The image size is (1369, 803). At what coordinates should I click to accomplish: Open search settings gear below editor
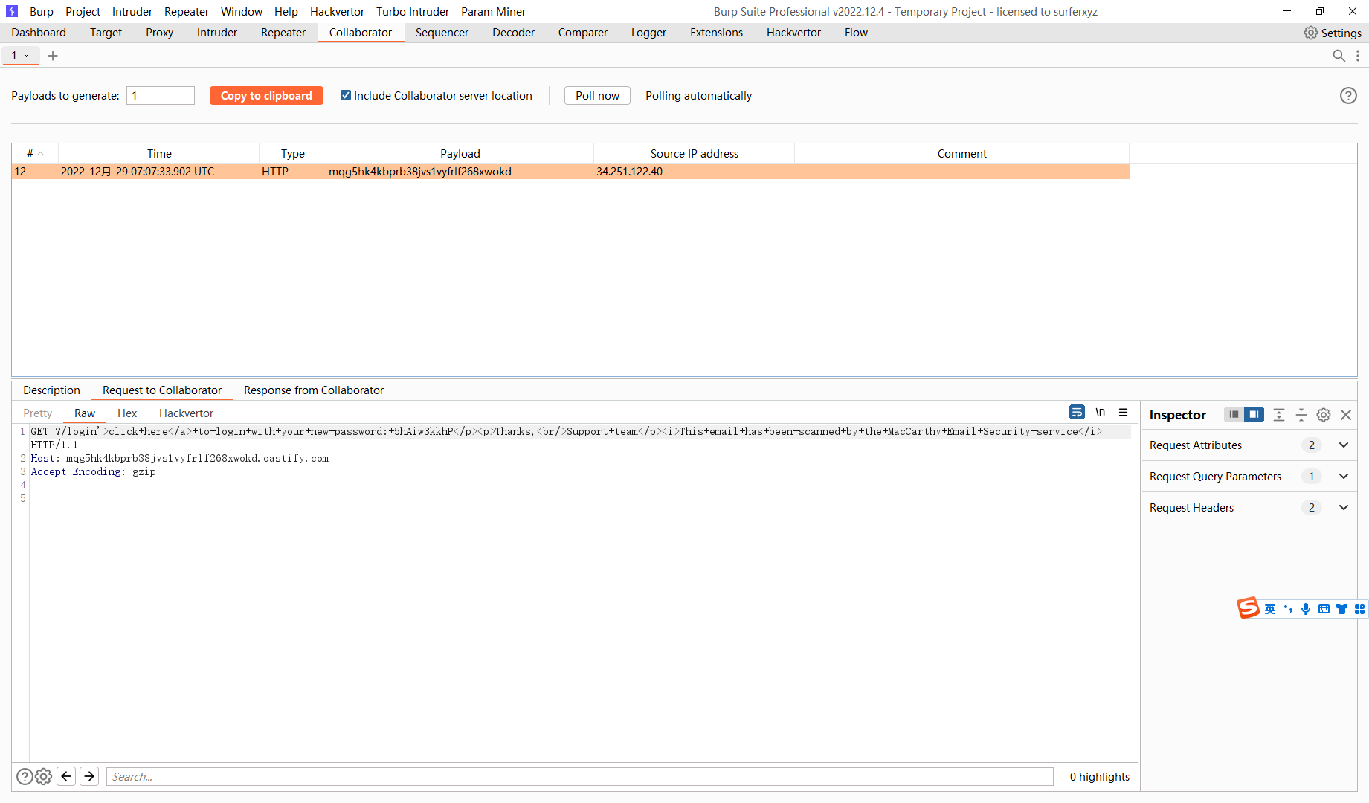click(x=43, y=775)
